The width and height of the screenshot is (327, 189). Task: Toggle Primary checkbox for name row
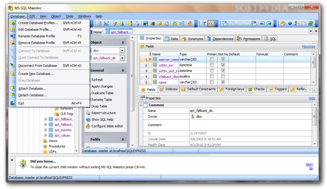(x=212, y=82)
